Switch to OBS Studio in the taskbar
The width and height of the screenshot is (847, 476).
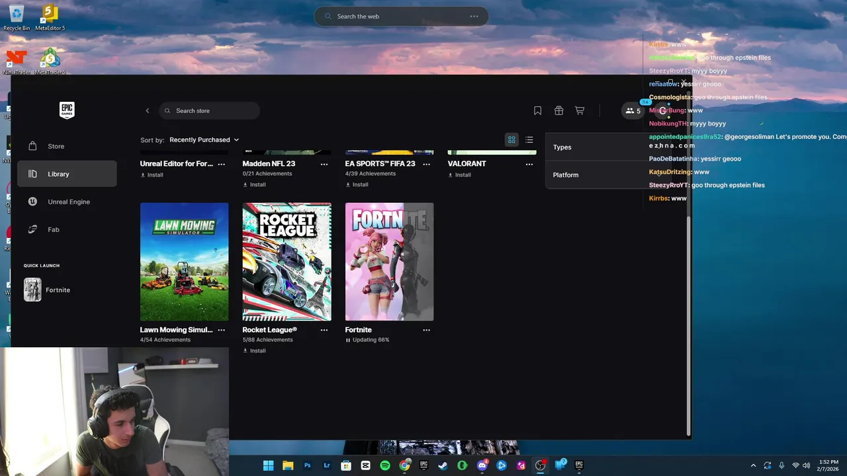541,465
